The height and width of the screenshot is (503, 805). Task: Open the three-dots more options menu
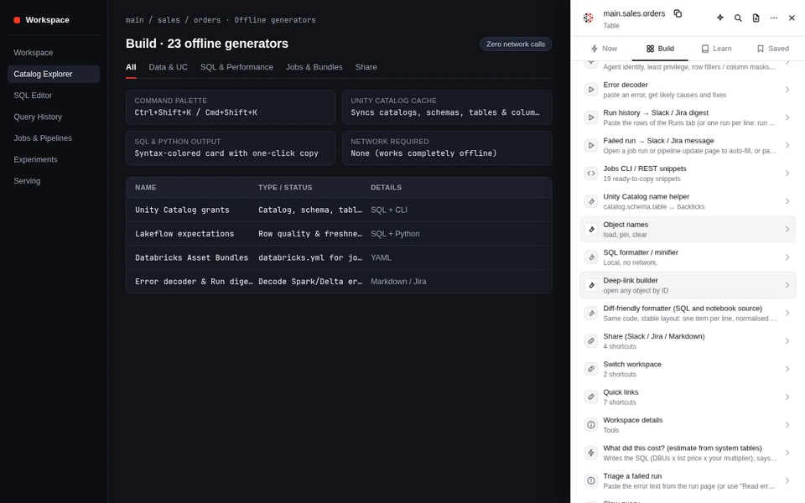click(x=774, y=18)
